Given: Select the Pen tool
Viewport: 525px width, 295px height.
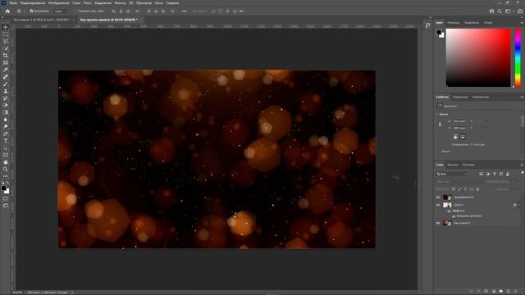Looking at the screenshot, I should pyautogui.click(x=6, y=134).
